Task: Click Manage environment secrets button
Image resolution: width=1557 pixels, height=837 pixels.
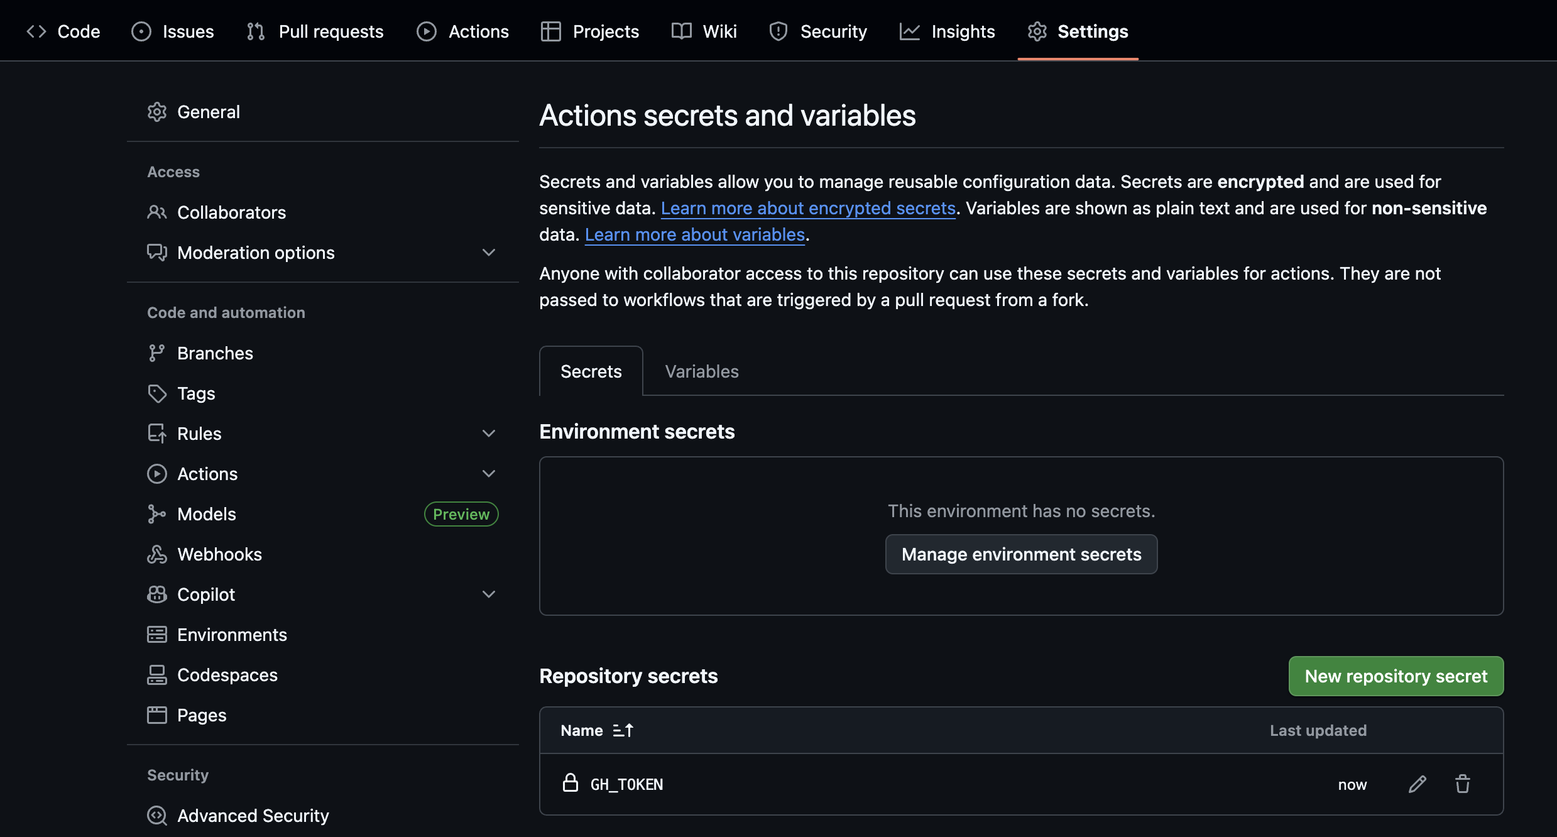Action: point(1022,554)
